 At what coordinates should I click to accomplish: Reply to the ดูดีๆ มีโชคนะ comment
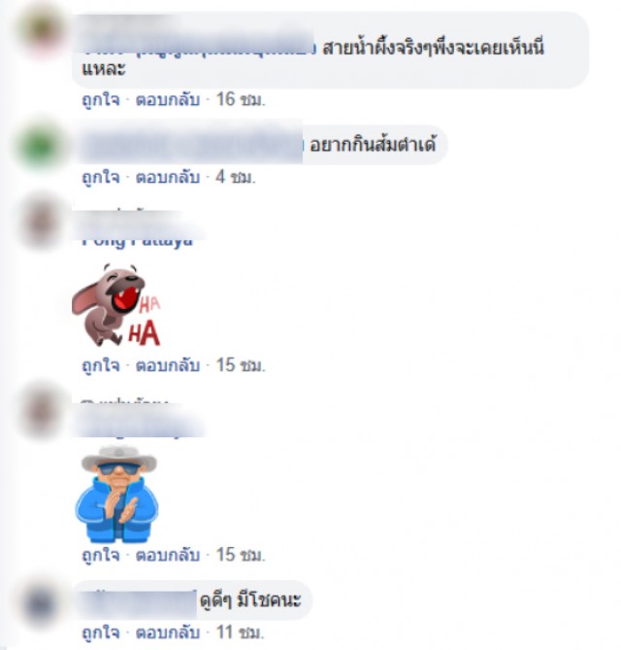(x=168, y=633)
